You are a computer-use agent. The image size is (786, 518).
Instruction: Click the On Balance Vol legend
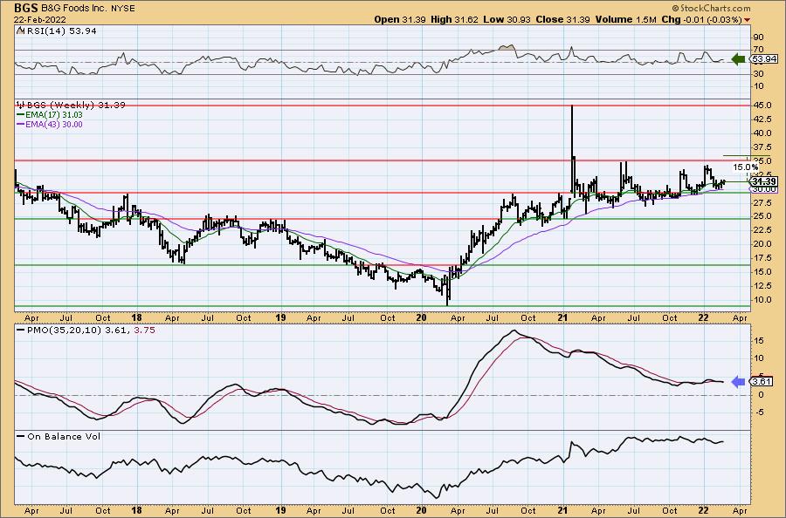(x=59, y=436)
